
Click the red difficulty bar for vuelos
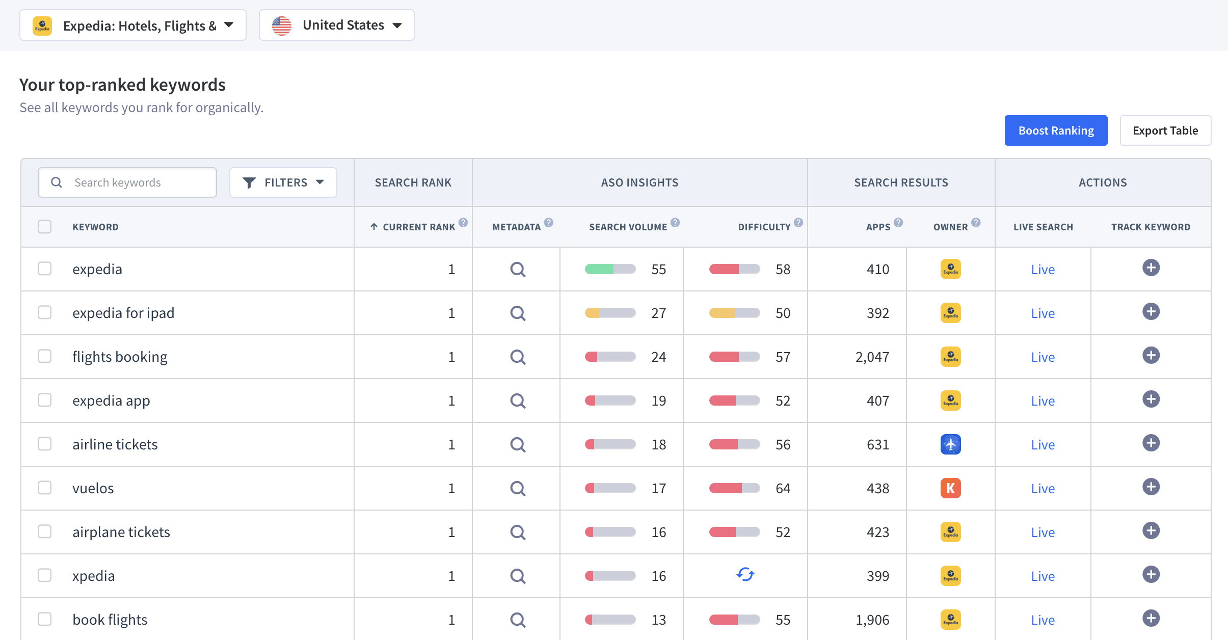[x=734, y=488]
